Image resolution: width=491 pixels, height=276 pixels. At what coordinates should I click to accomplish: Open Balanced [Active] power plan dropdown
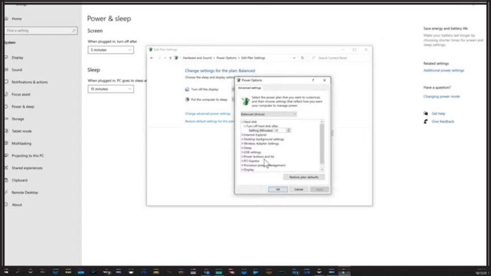pos(268,114)
